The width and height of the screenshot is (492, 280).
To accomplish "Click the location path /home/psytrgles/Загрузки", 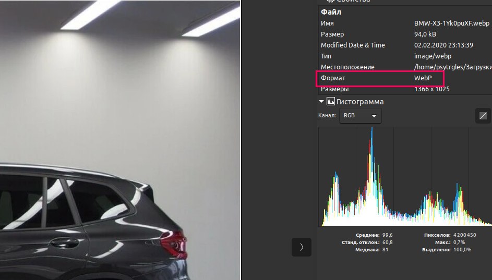I will click(453, 67).
